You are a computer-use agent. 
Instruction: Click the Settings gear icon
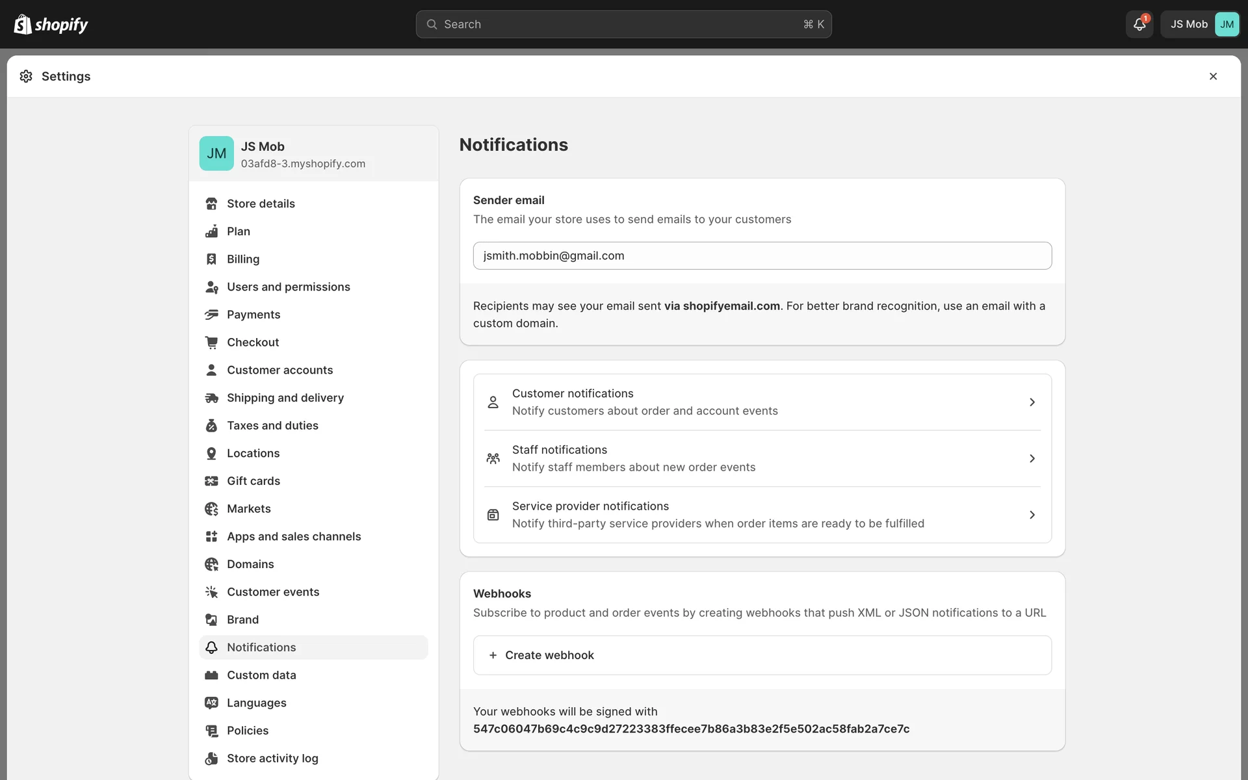(x=26, y=76)
